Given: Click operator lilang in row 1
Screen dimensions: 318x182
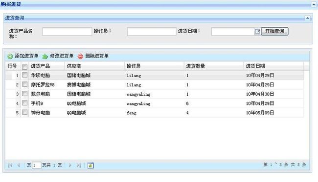Looking at the screenshot, I should (x=134, y=76).
